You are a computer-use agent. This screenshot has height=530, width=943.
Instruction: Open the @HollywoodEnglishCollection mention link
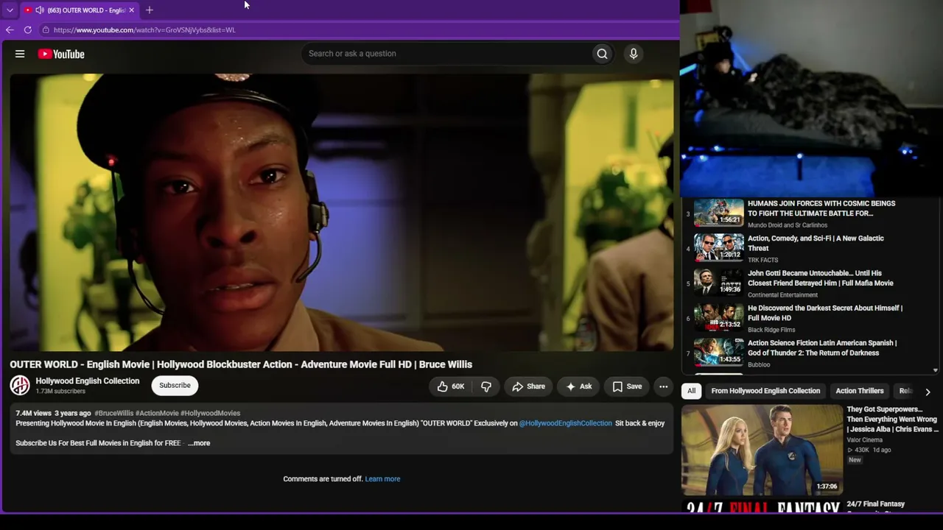[x=566, y=423]
